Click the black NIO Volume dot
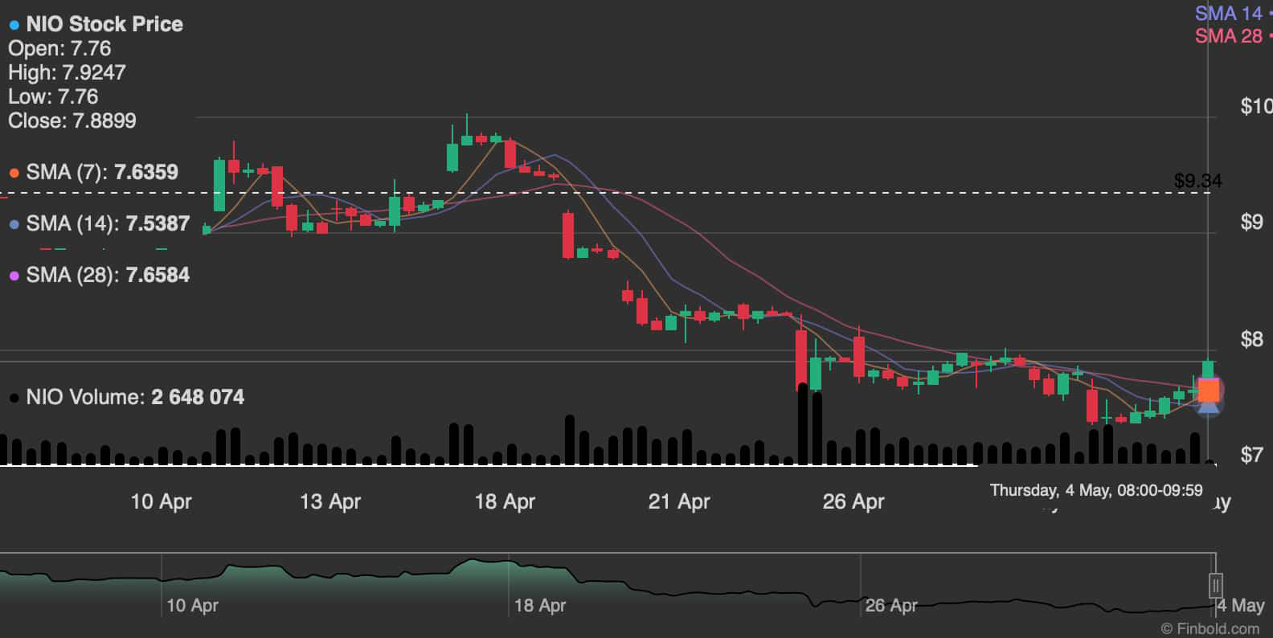This screenshot has width=1273, height=638. click(14, 398)
